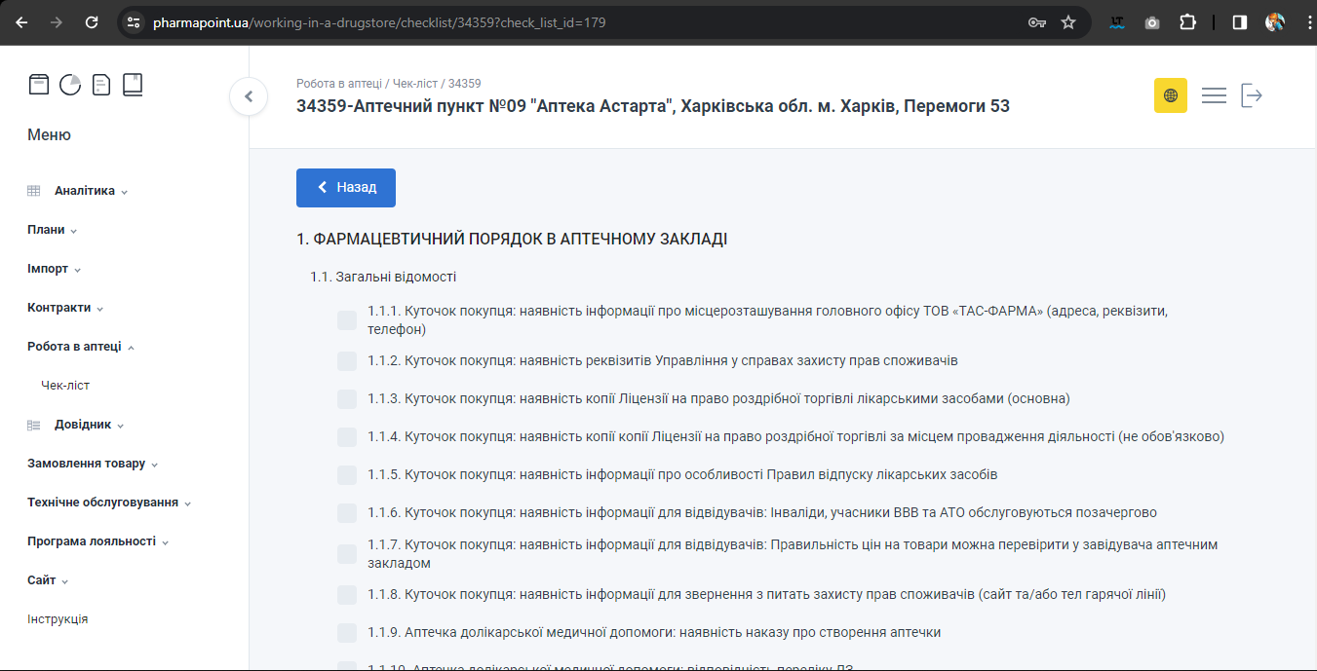Image resolution: width=1317 pixels, height=671 pixels.
Task: Open the hamburger menu in page header
Action: tap(1214, 95)
